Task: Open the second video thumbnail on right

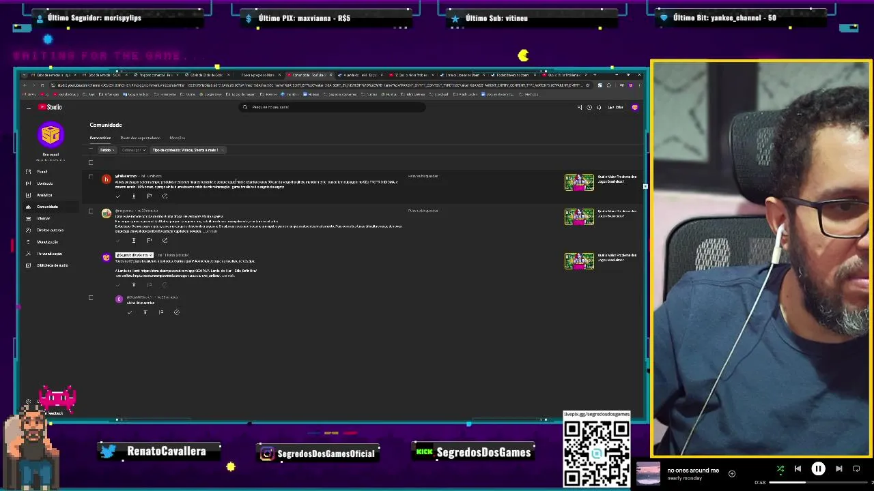Action: click(x=579, y=217)
